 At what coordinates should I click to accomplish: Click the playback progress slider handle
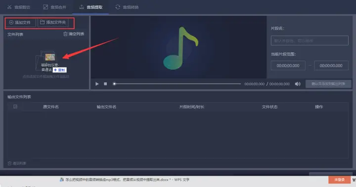tap(114, 84)
